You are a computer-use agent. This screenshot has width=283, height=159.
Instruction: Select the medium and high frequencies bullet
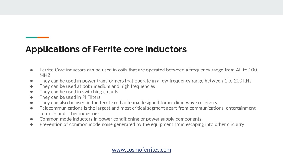[x=97, y=86]
